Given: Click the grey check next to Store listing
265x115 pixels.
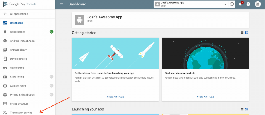Looking at the screenshot, I should 52,77.
